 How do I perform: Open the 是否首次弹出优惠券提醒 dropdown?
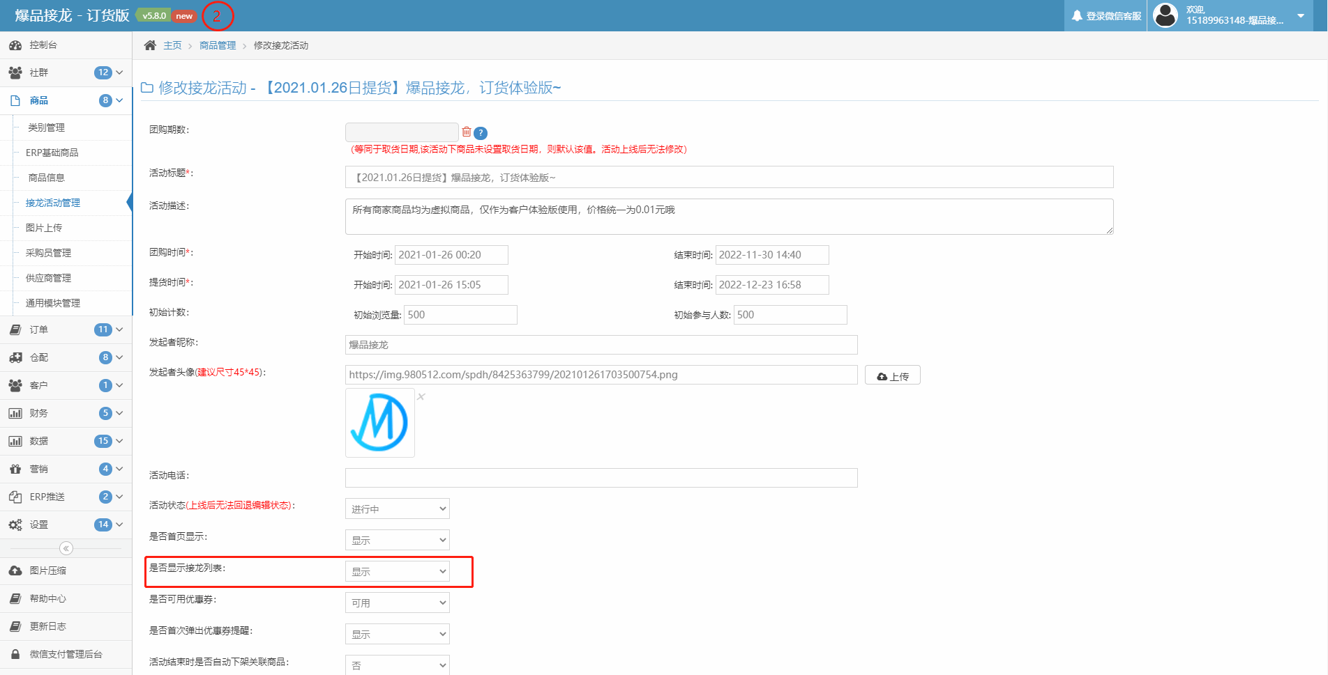(398, 634)
